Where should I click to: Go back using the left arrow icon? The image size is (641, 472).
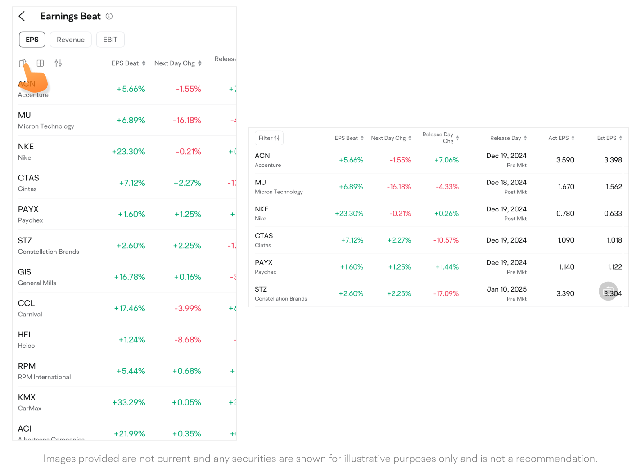tap(22, 17)
